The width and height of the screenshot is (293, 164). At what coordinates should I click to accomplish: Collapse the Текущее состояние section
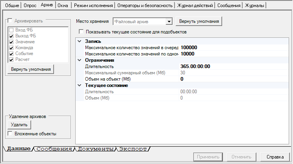pyautogui.click(x=80, y=85)
